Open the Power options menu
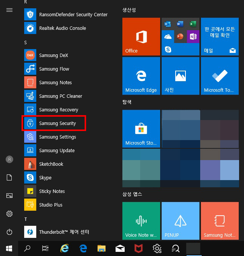This screenshot has height=256, width=244. [9, 232]
